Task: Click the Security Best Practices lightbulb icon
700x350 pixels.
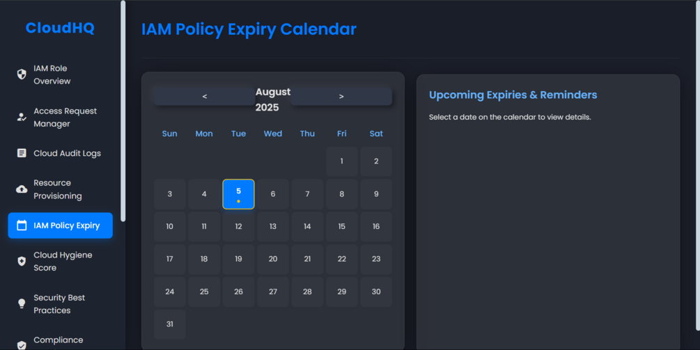Action: 22,304
